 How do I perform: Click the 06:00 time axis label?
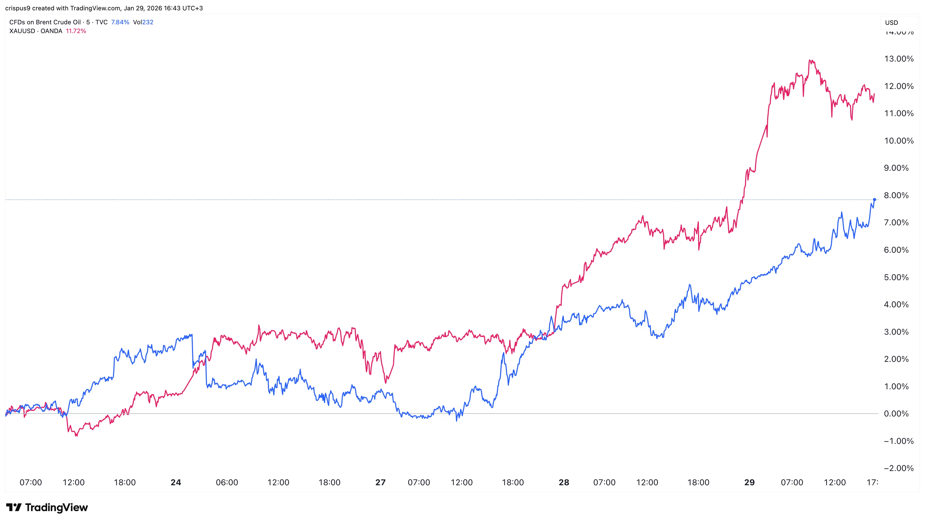pos(227,482)
